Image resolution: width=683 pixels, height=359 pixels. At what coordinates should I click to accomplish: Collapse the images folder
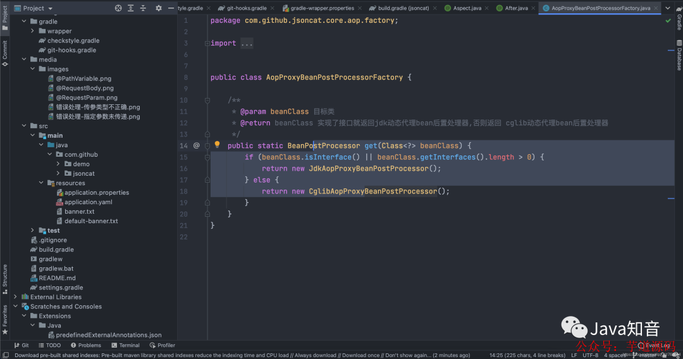[33, 69]
